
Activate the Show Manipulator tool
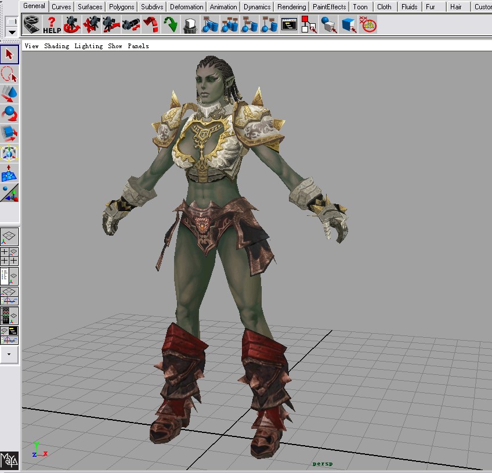coord(9,193)
